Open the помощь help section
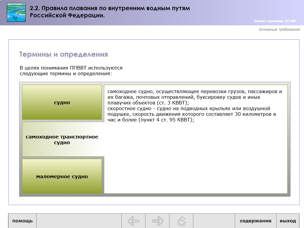Image resolution: width=304 pixels, height=228 pixels. pos(22,221)
